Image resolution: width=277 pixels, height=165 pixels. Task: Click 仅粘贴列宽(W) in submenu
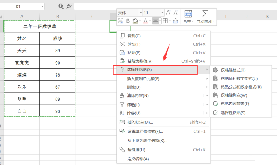coord(241,95)
